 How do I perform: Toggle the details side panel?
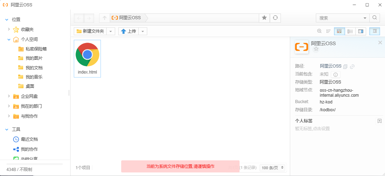tap(374, 31)
